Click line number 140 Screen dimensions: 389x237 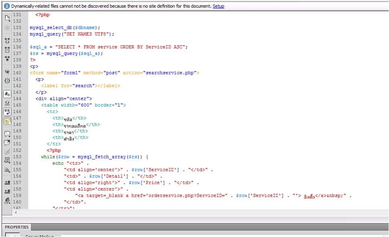(17, 73)
